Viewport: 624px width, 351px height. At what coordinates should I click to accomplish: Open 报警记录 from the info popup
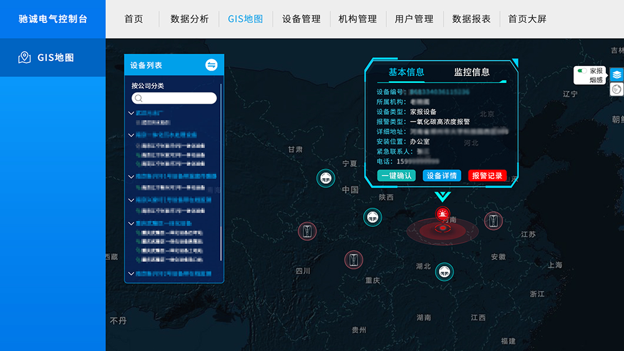(x=487, y=176)
